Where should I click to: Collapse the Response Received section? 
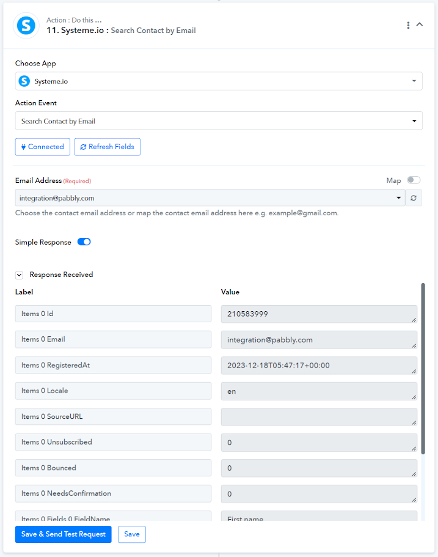(x=19, y=275)
